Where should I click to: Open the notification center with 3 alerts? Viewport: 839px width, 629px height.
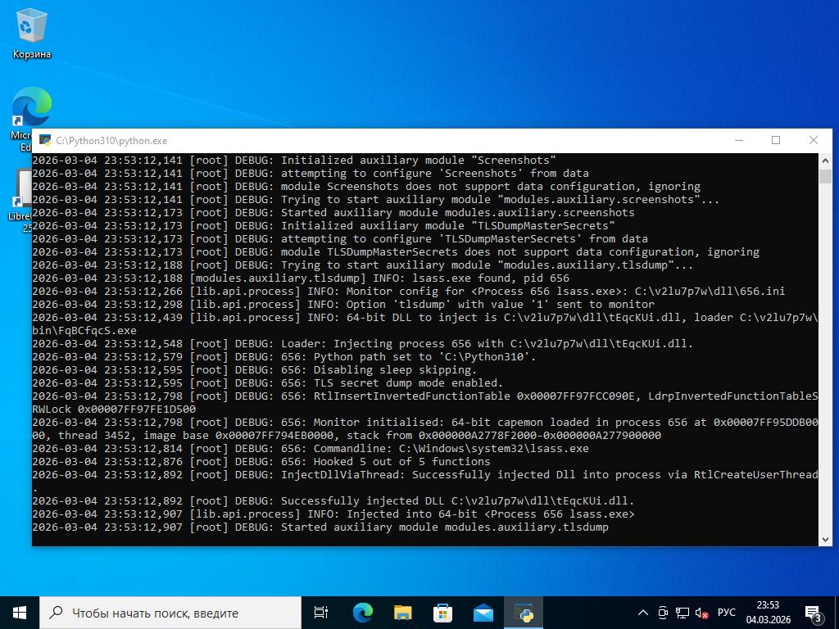(x=814, y=613)
